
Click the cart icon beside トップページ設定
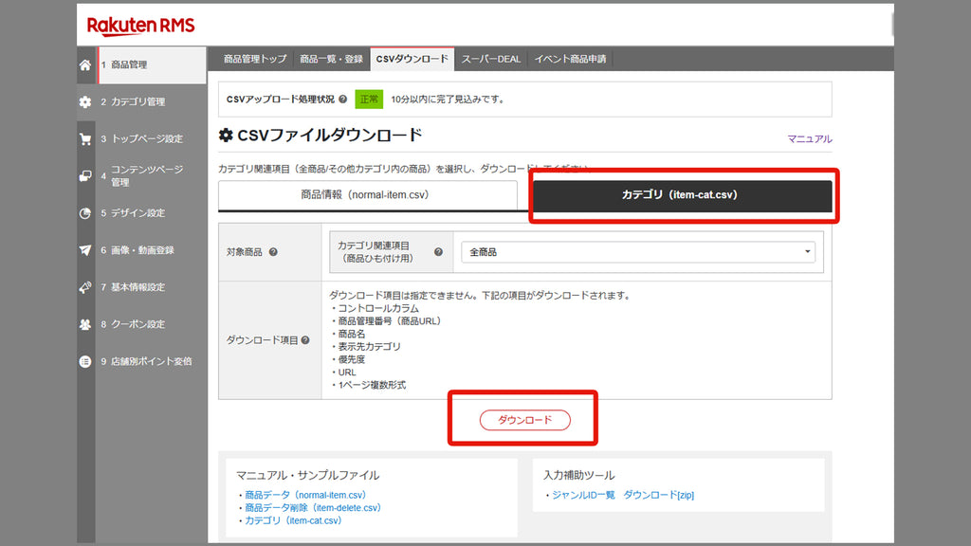(x=85, y=139)
